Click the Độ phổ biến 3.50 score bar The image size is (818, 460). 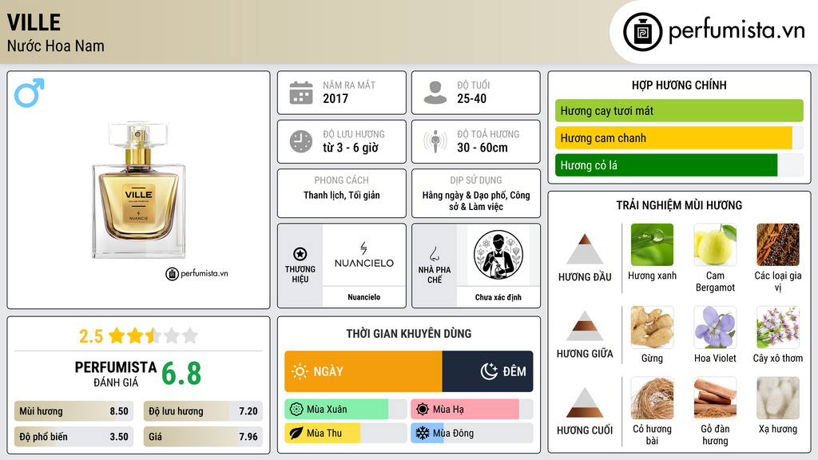pyautogui.click(x=73, y=437)
